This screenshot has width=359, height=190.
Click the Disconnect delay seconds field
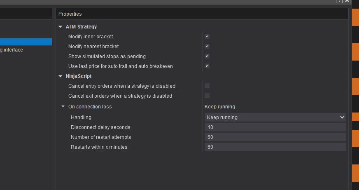click(x=275, y=127)
